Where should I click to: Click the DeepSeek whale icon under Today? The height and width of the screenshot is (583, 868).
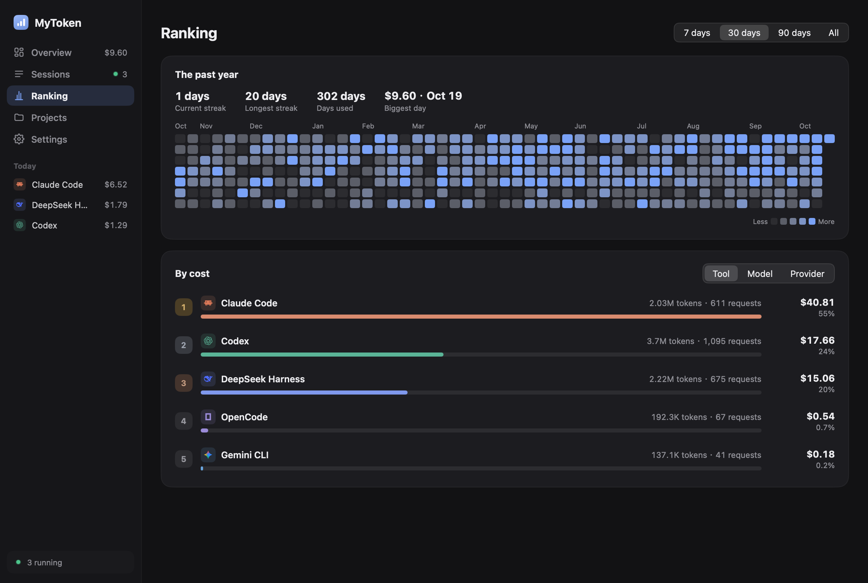click(20, 204)
